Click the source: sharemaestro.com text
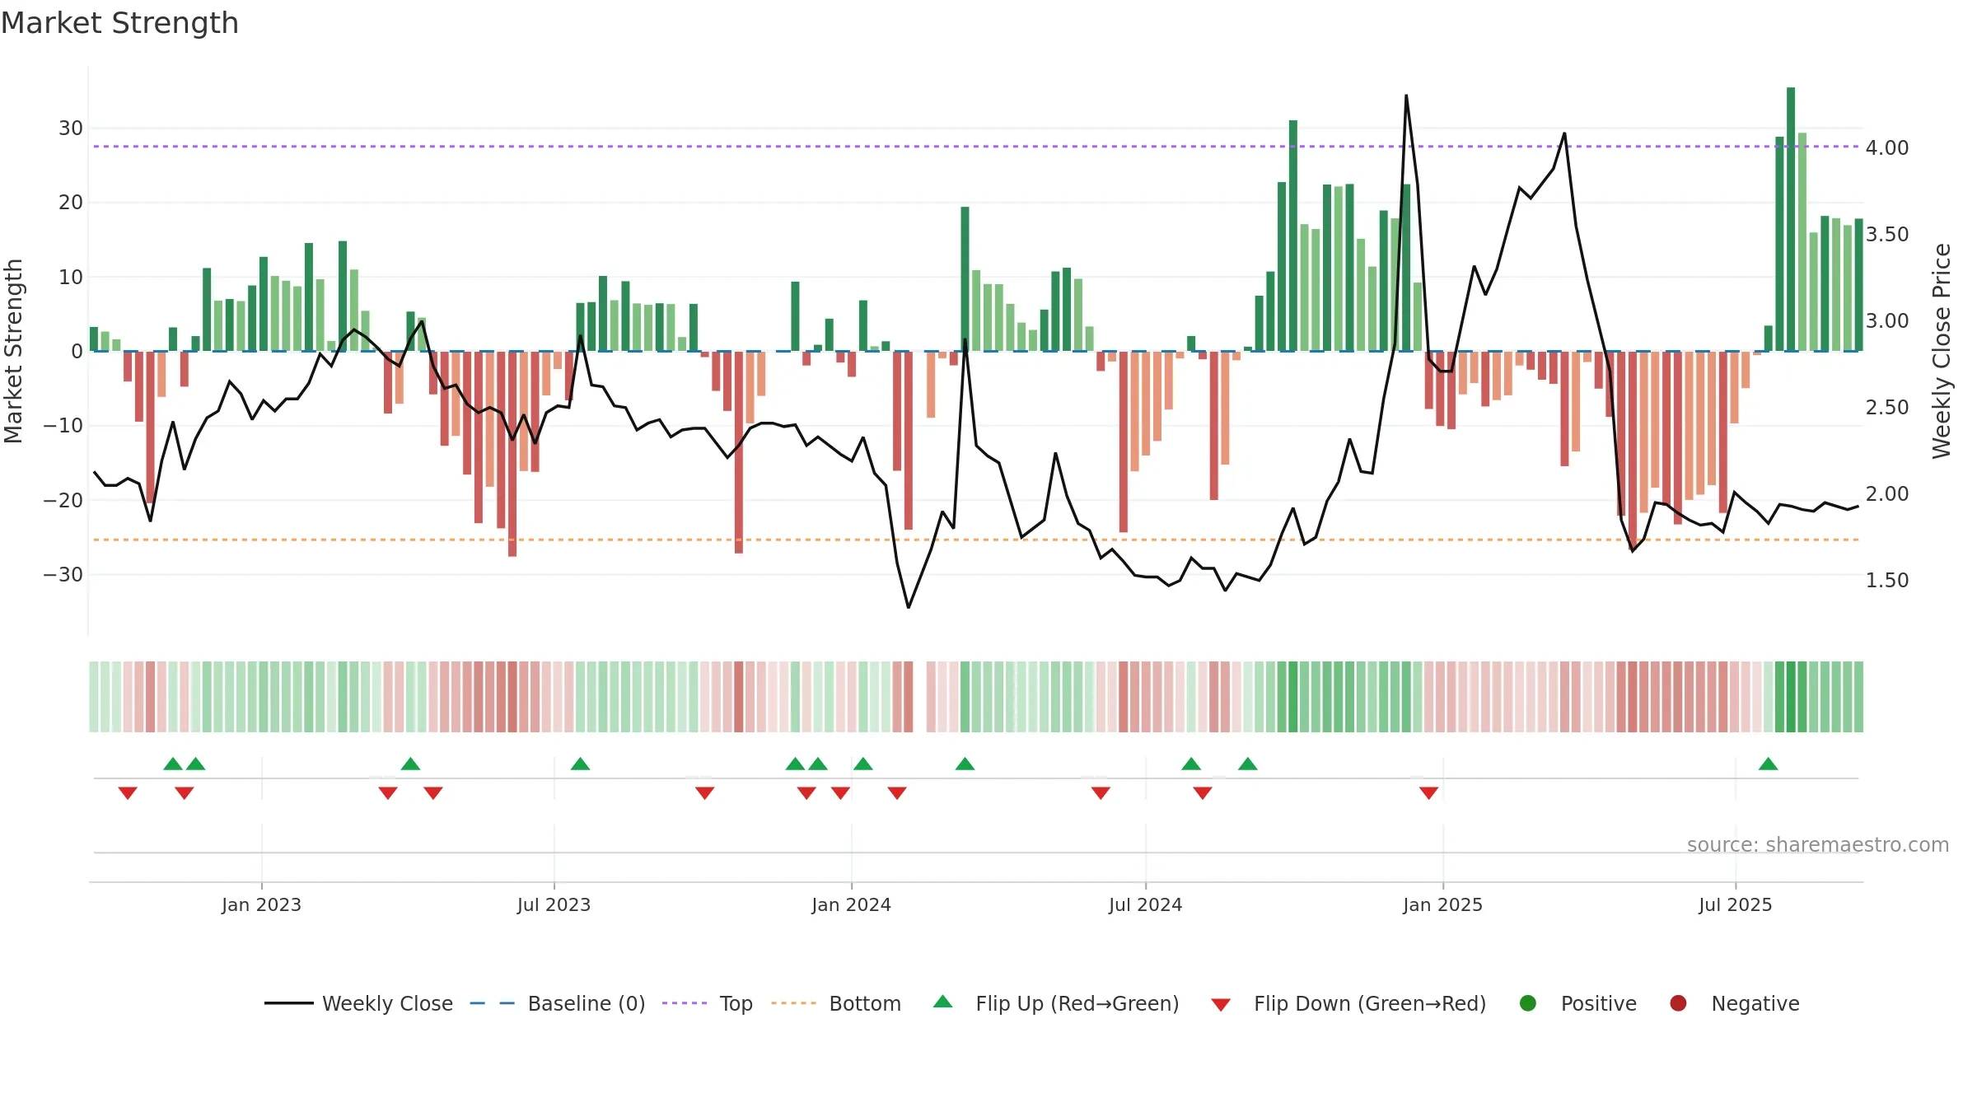This screenshot has height=1112, width=1977. pyautogui.click(x=1818, y=845)
